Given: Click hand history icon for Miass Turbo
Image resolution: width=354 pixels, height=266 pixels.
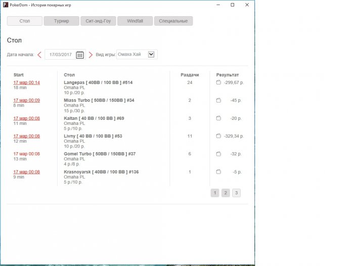Looking at the screenshot, I should pos(218,100).
